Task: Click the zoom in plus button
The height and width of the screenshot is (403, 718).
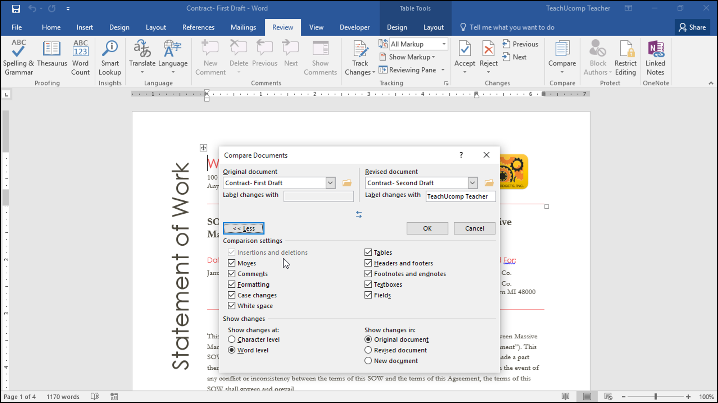Action: coord(688,397)
